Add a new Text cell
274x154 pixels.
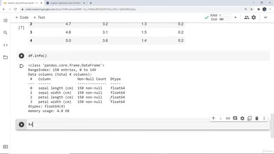point(39,18)
